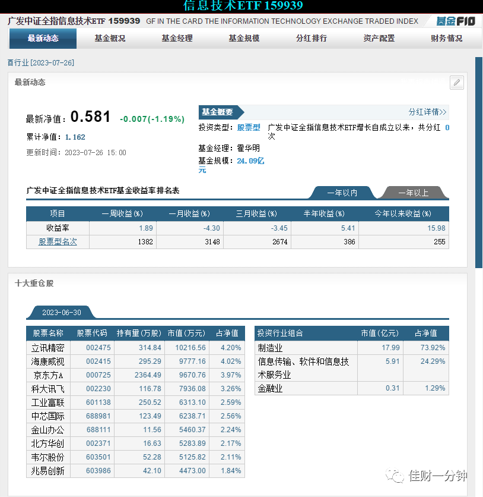The width and height of the screenshot is (483, 497).
Task: Open the 股票型名次 ranking link
Action: (58, 242)
